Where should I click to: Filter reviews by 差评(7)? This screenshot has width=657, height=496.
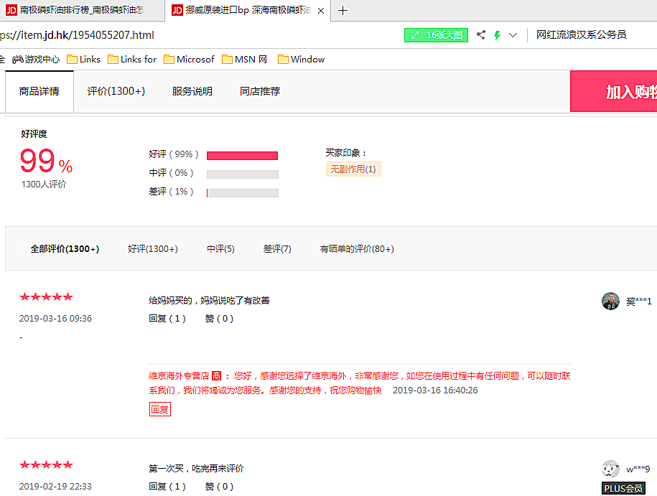[x=277, y=249]
